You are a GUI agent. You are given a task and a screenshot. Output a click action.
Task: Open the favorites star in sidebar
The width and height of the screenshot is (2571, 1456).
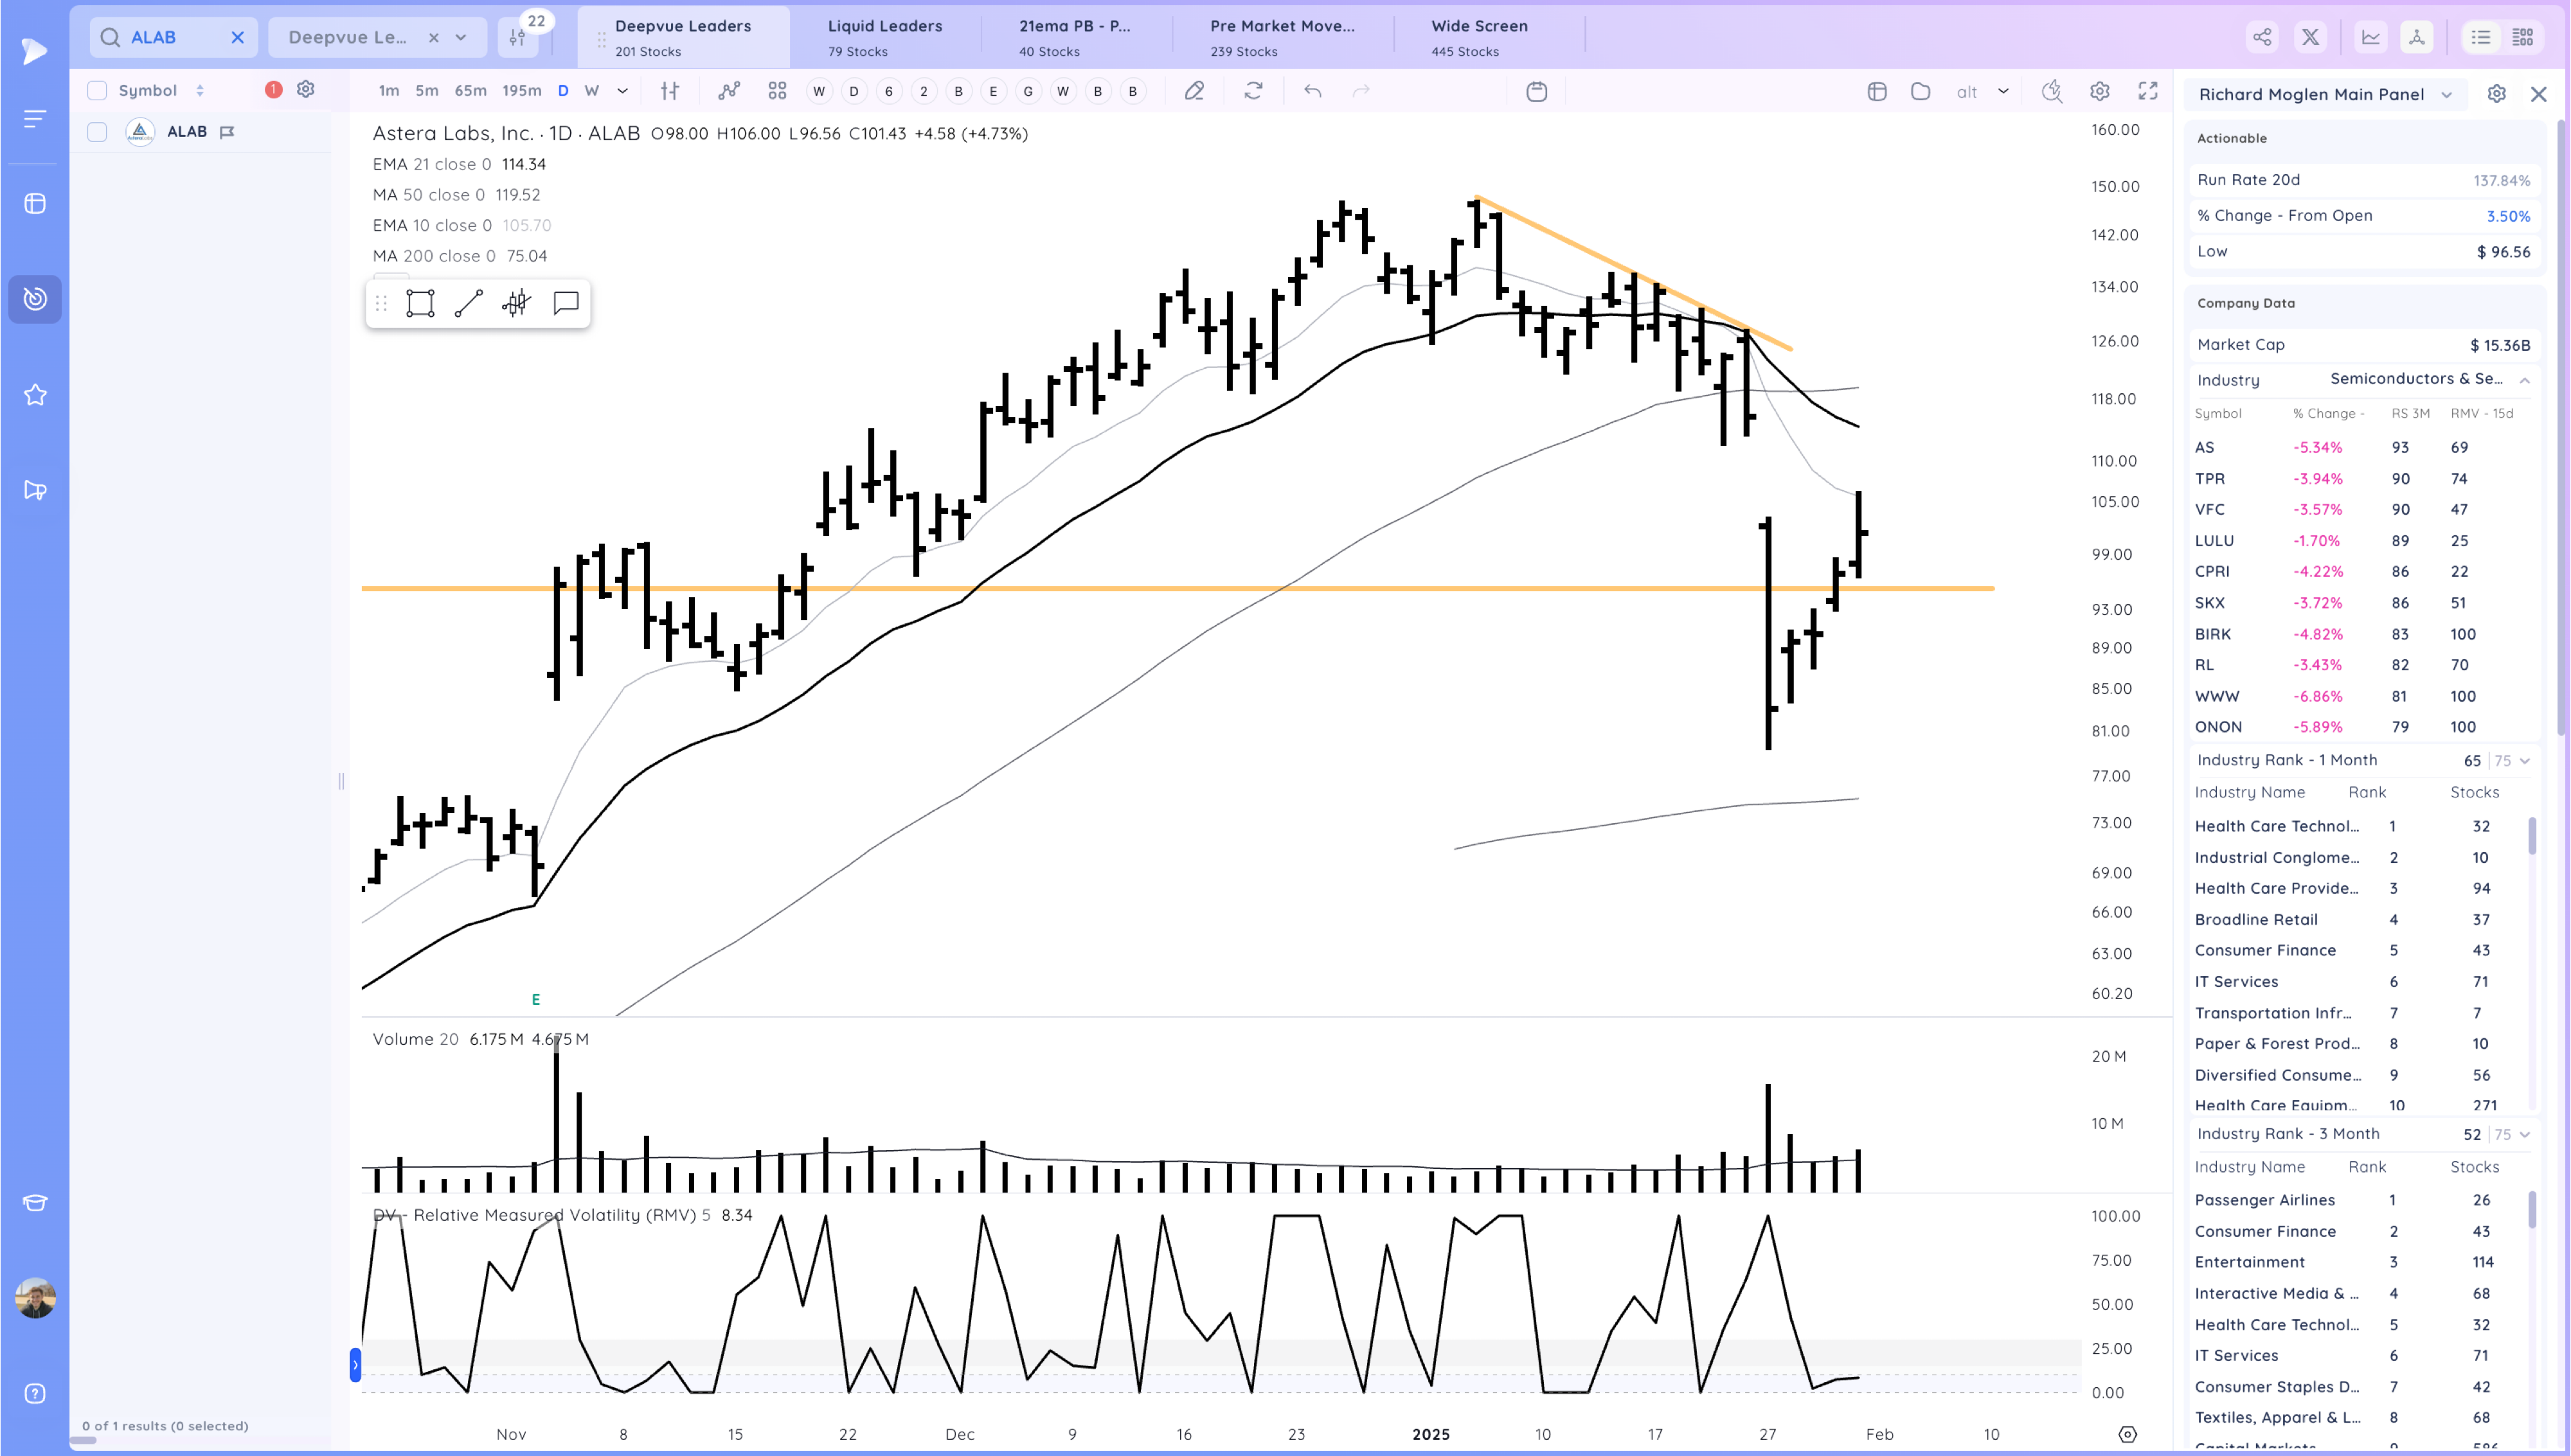click(35, 395)
